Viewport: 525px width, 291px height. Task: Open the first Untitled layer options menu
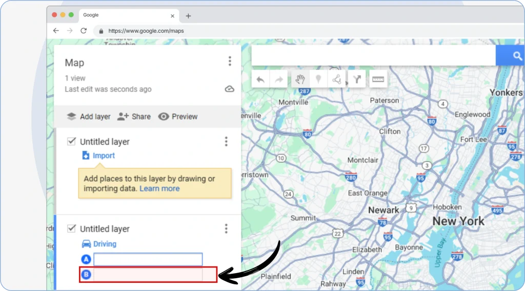[x=226, y=141]
